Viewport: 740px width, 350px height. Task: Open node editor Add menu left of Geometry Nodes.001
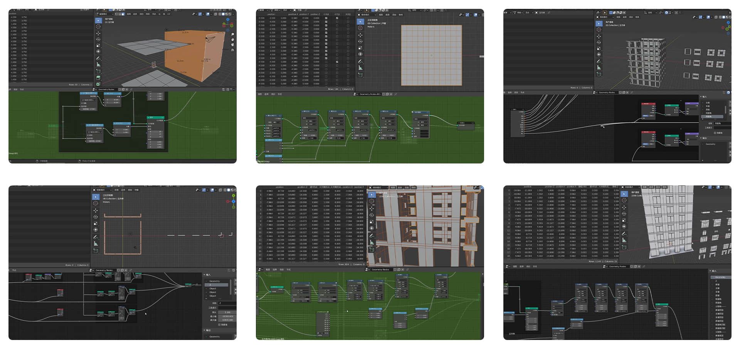(273, 94)
